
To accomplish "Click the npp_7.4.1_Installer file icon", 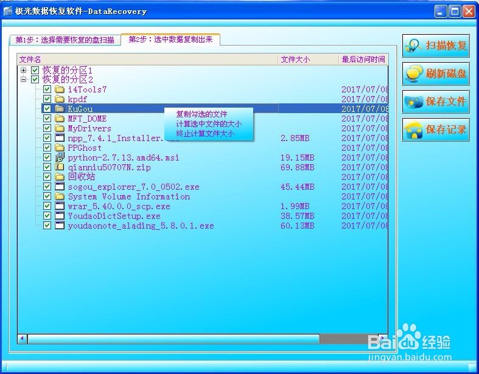I will click(59, 137).
